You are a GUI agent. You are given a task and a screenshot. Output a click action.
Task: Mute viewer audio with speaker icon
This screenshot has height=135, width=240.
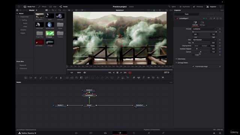click(85, 72)
